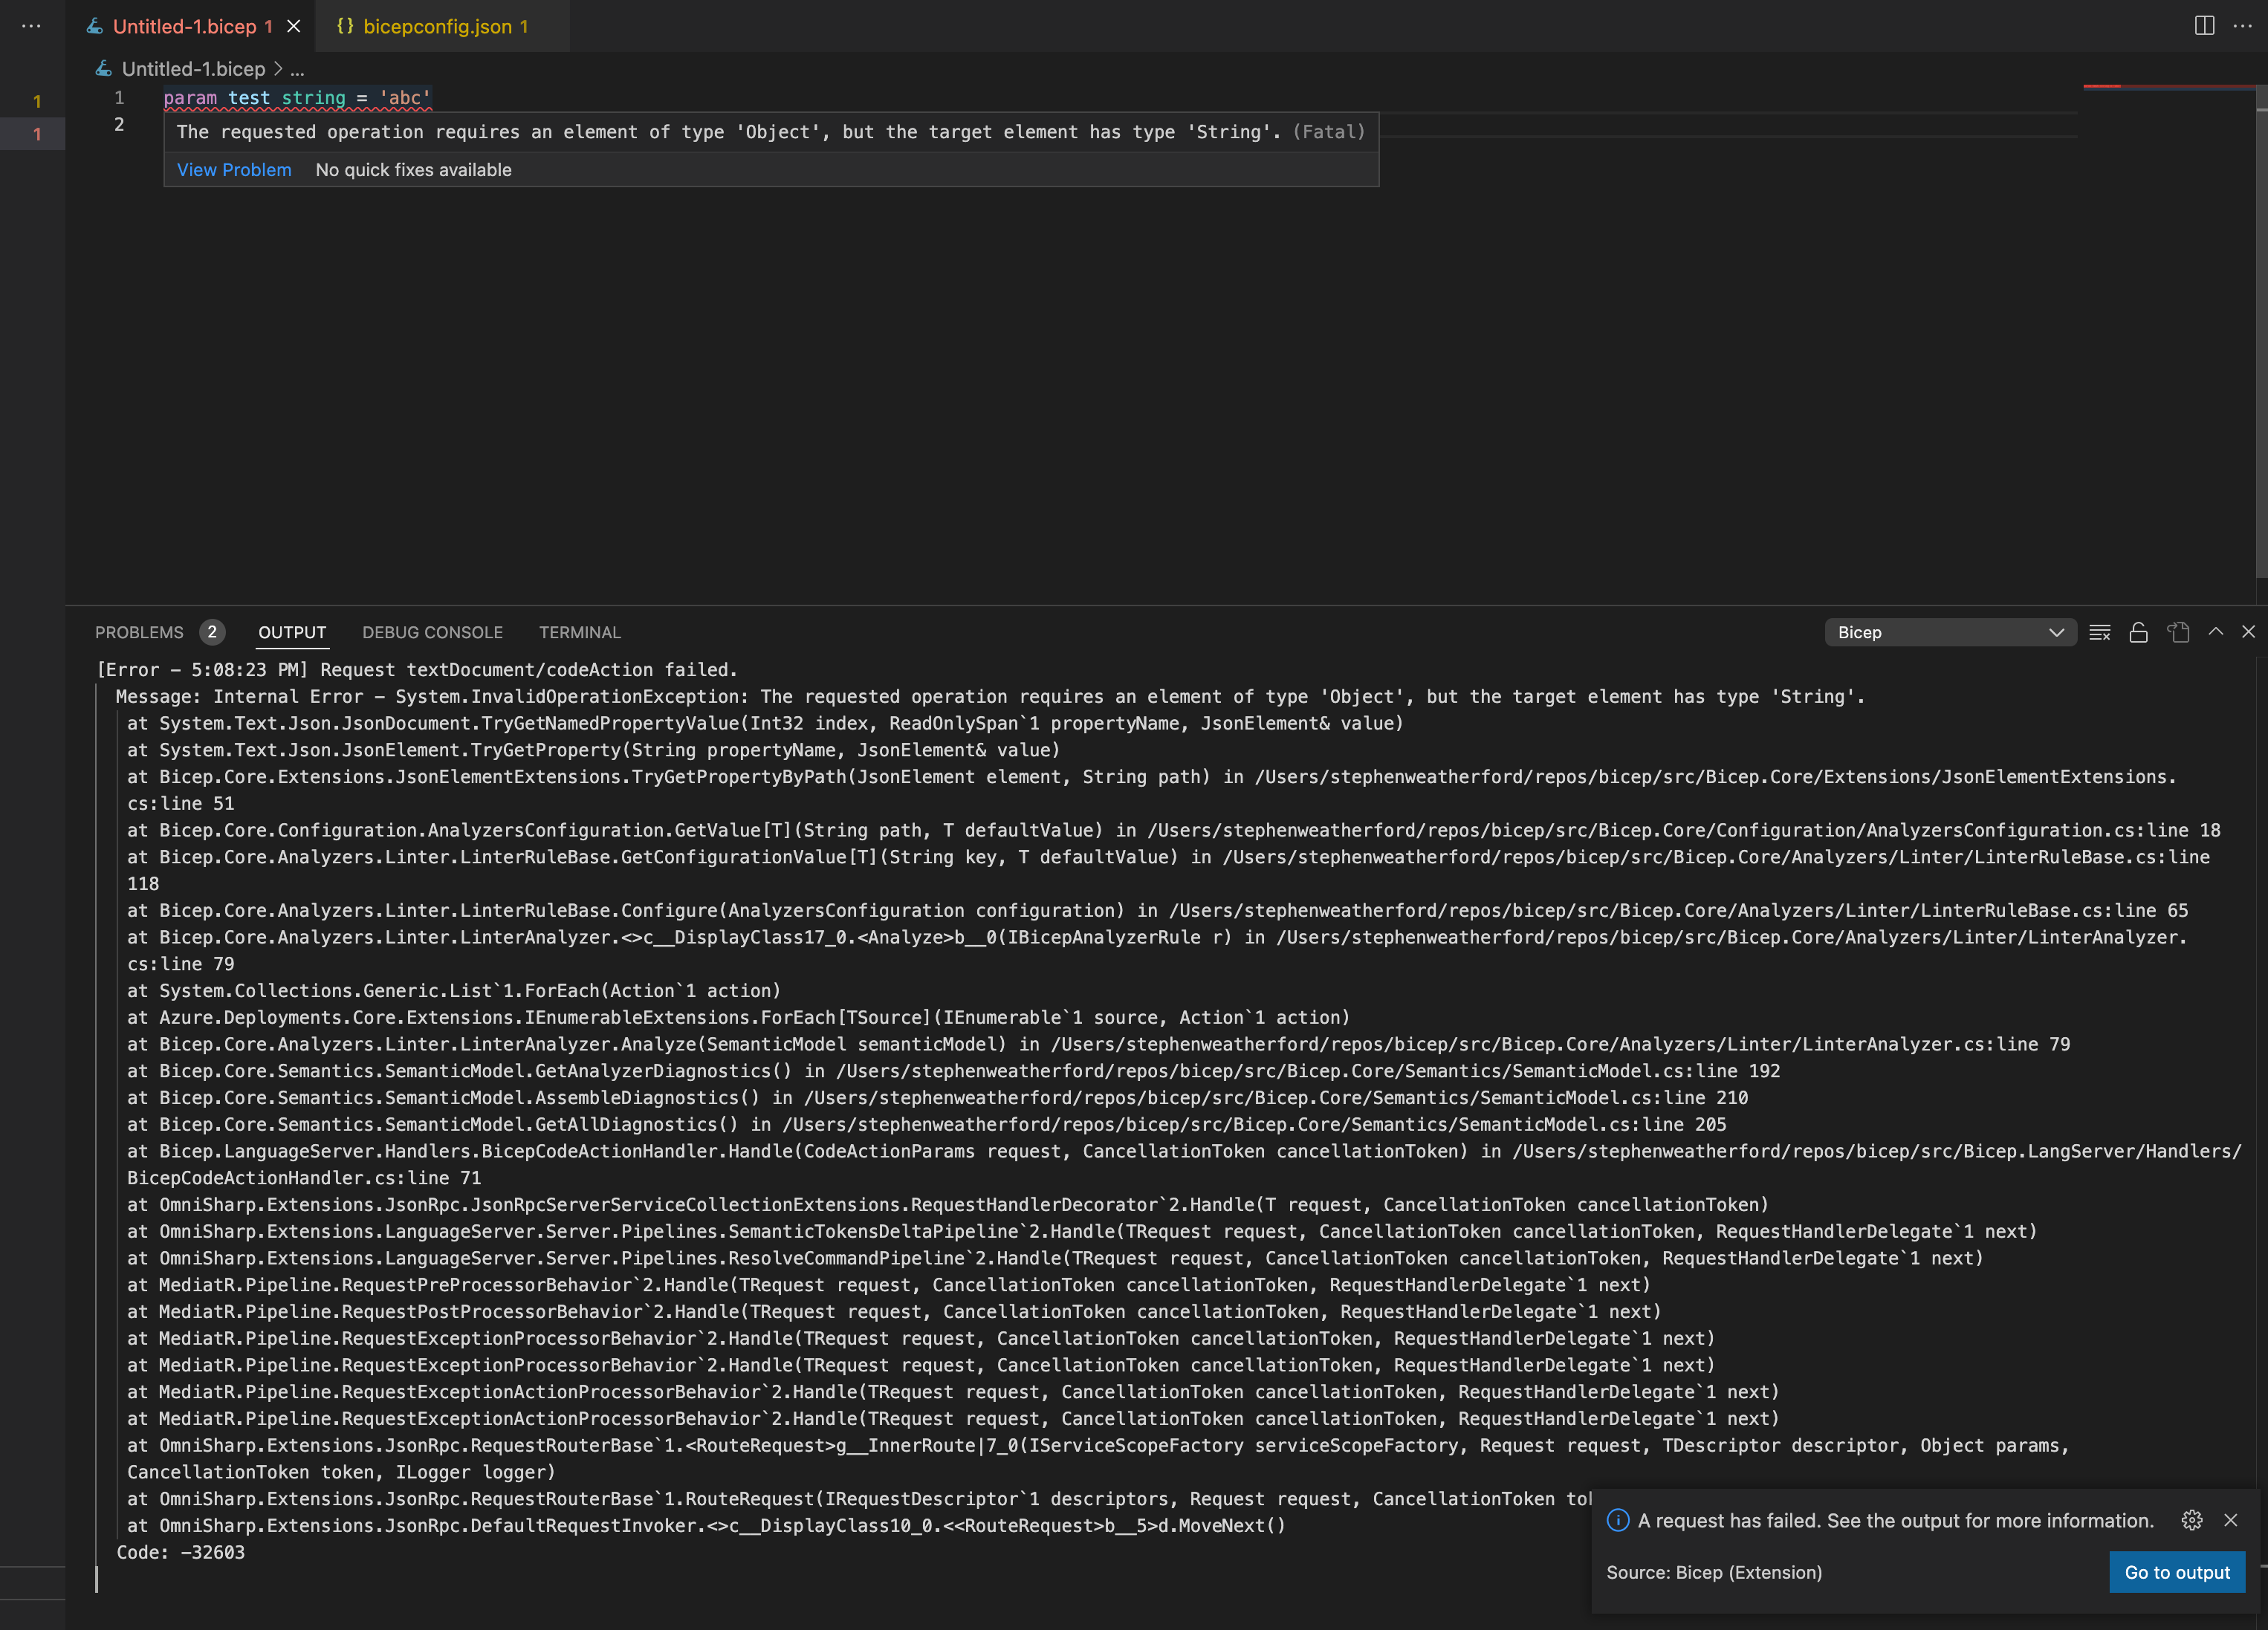Select the split editor icon
Screen dimensions: 2268x1630
tap(2203, 26)
